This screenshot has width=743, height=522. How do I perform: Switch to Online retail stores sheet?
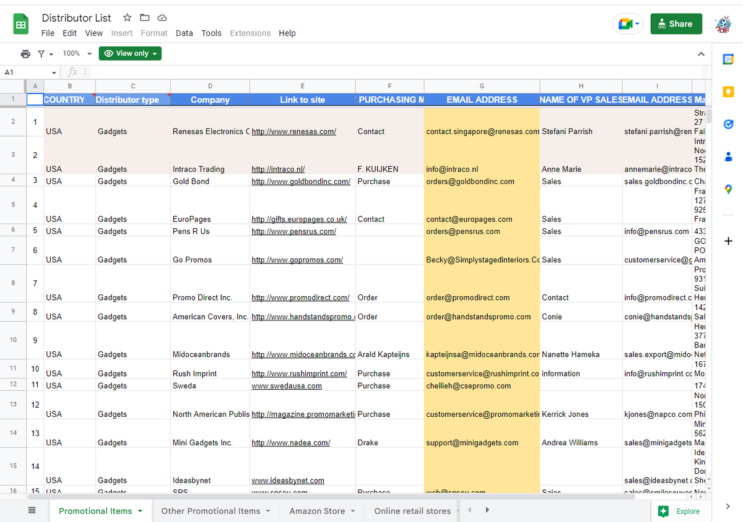click(412, 511)
